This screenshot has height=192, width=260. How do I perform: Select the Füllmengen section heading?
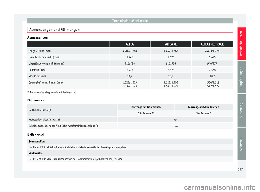pyautogui.click(x=36, y=100)
